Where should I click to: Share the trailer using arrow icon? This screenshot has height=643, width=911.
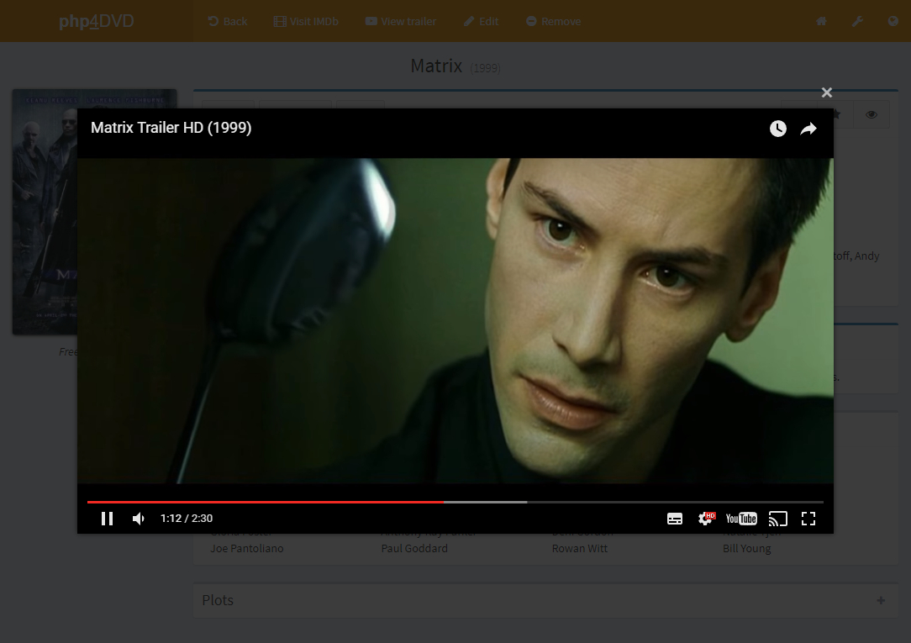pyautogui.click(x=808, y=129)
